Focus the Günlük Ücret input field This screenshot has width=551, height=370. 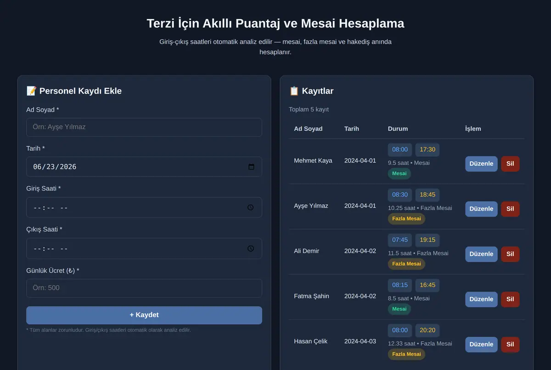[x=144, y=288]
